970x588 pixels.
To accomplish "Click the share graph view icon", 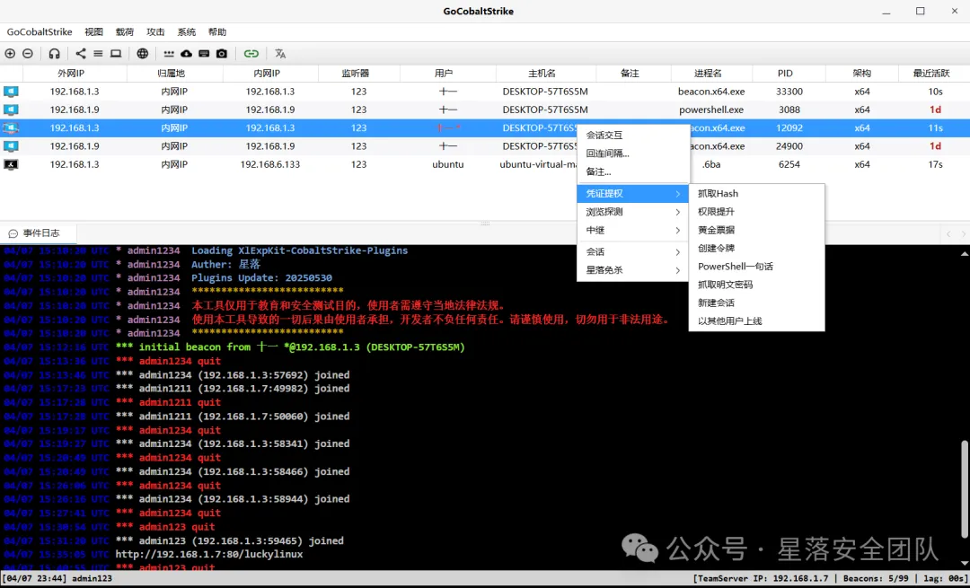I will (x=81, y=54).
